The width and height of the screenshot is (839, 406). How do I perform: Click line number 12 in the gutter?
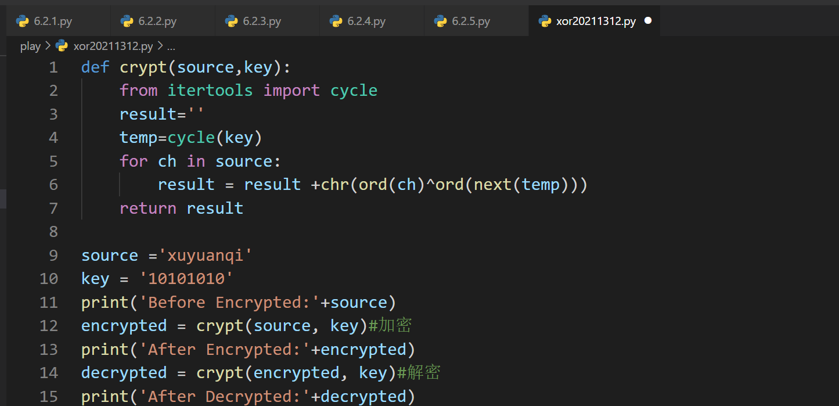click(x=49, y=325)
